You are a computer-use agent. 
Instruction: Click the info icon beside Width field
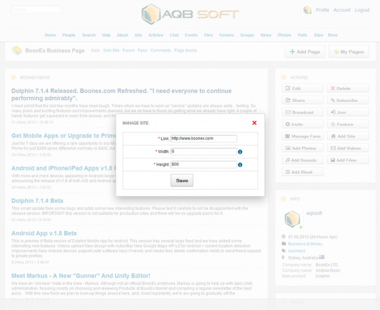(240, 152)
